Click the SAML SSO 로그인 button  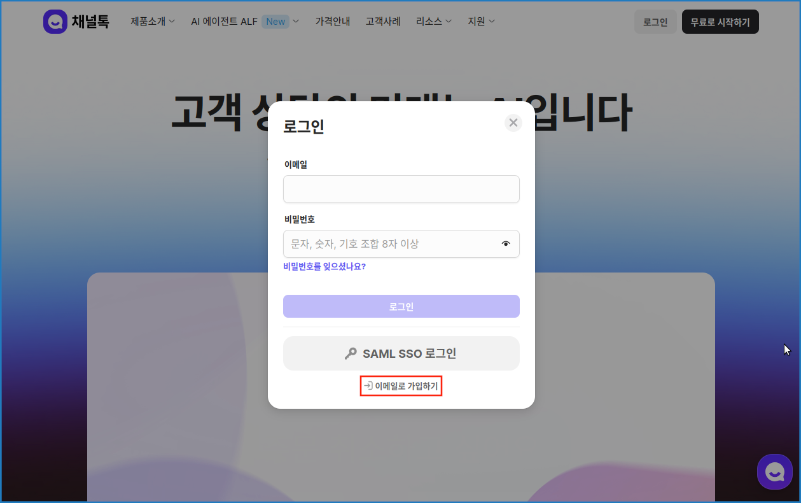click(401, 353)
